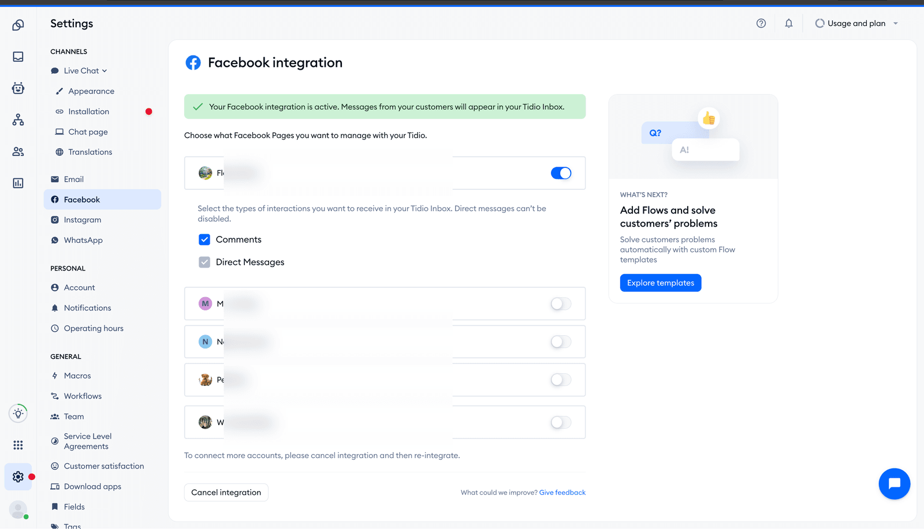Go to Installation settings

click(88, 111)
